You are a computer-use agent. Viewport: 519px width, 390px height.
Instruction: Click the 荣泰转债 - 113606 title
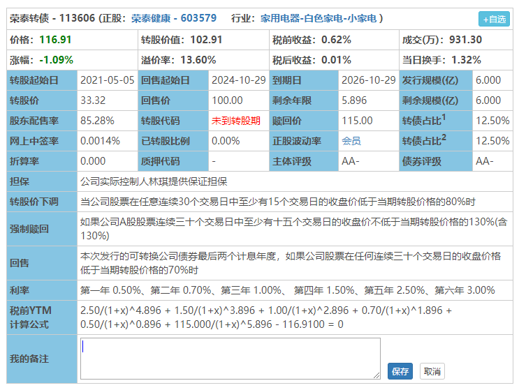point(52,18)
